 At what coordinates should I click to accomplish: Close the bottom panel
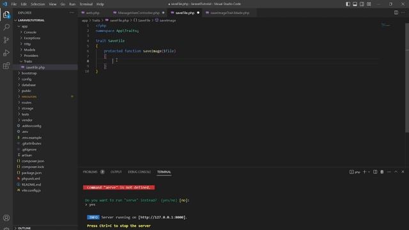pyautogui.click(x=403, y=172)
